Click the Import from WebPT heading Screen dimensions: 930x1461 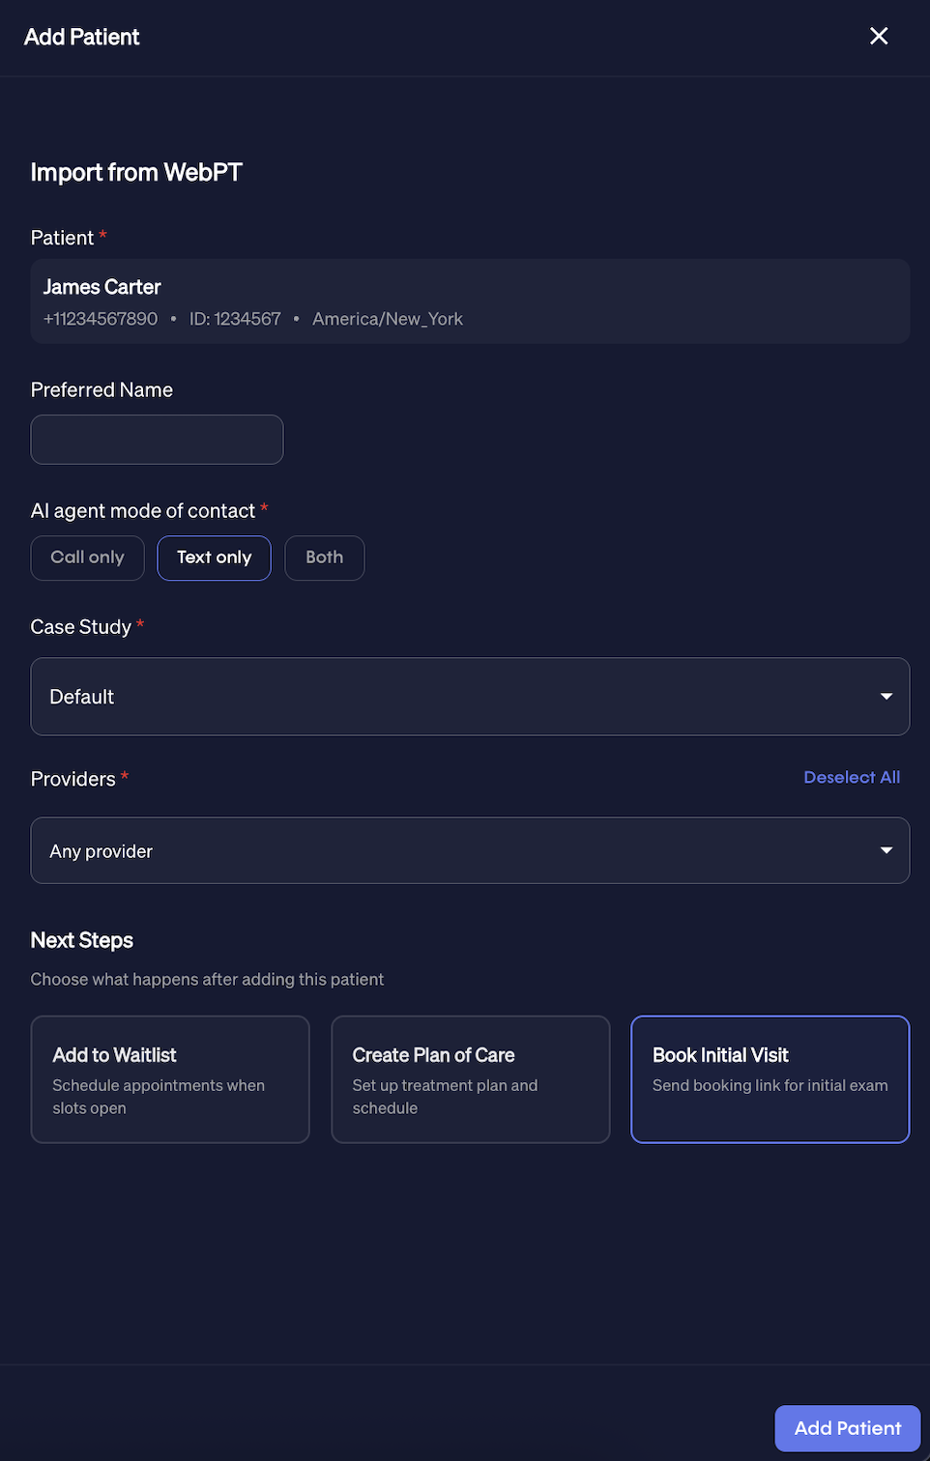pos(135,172)
